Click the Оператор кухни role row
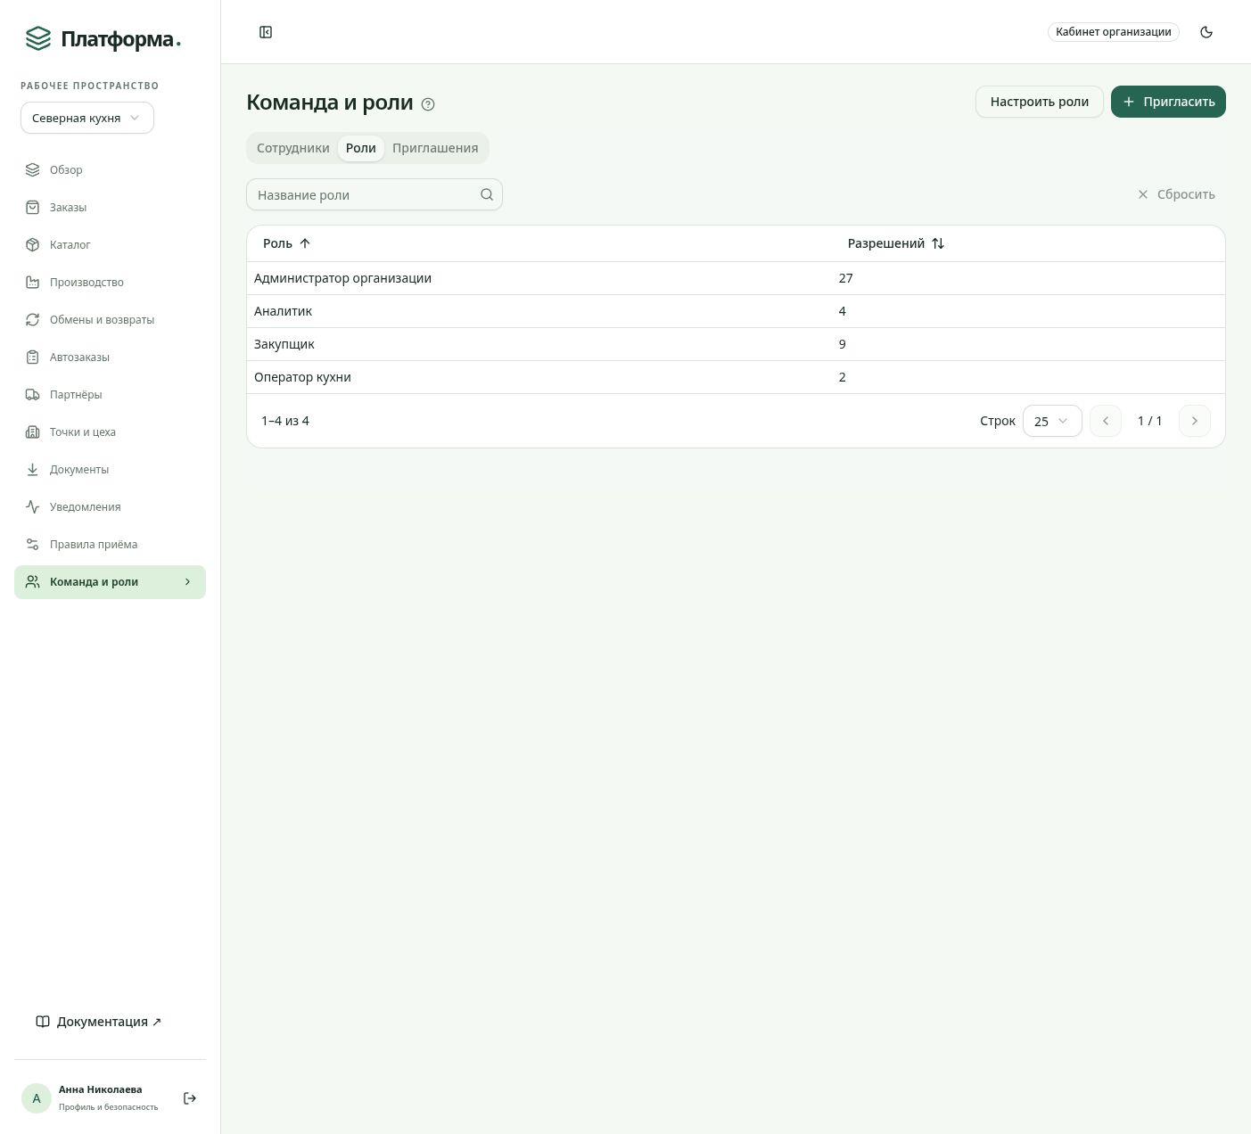Viewport: 1251px width, 1134px height. point(736,377)
